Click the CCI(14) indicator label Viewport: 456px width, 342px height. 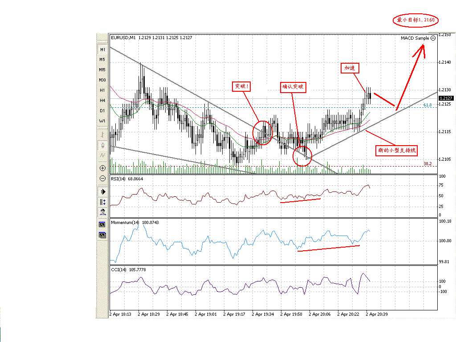click(x=118, y=270)
